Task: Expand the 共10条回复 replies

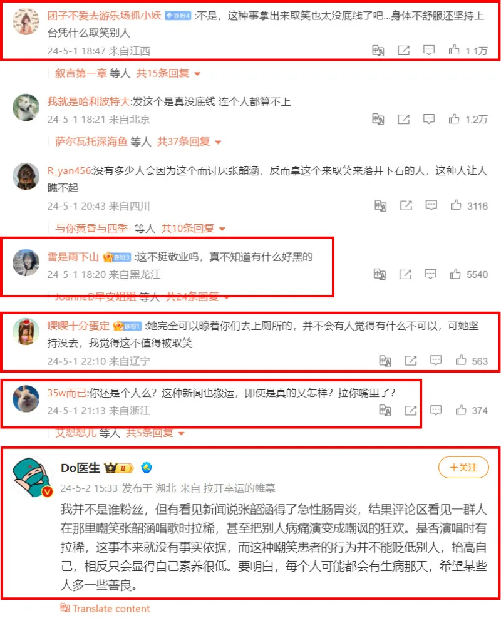Action: pyautogui.click(x=193, y=228)
